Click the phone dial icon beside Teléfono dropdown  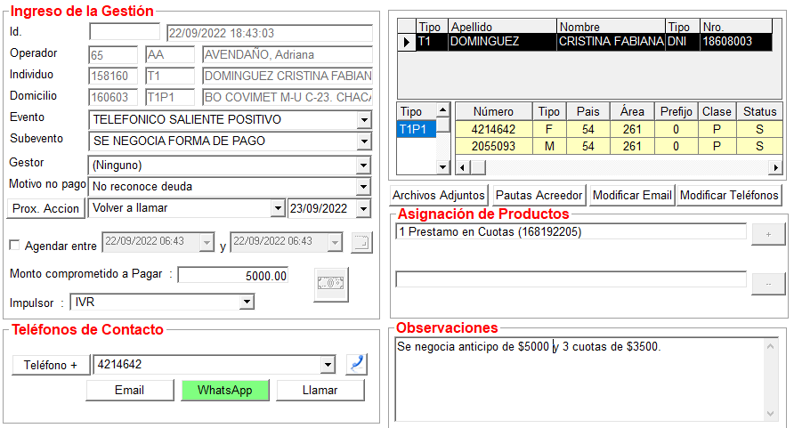pyautogui.click(x=356, y=365)
